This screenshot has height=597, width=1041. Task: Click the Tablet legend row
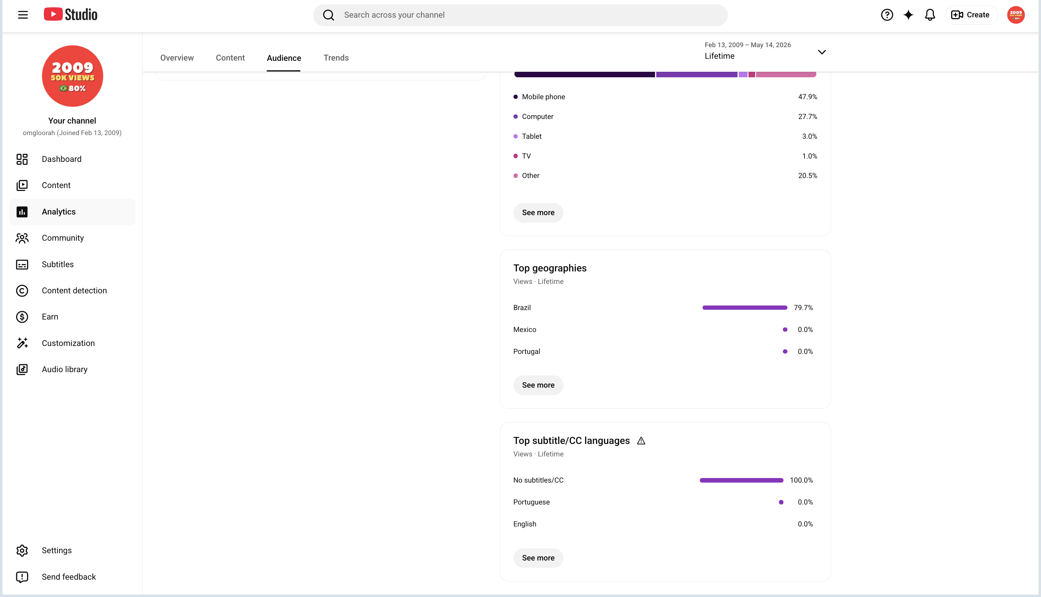(x=665, y=136)
